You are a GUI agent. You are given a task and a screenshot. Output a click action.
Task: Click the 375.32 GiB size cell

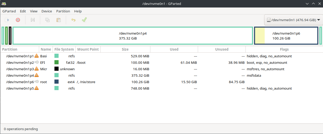140,75
